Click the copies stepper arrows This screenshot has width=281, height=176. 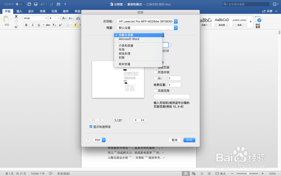(x=171, y=45)
